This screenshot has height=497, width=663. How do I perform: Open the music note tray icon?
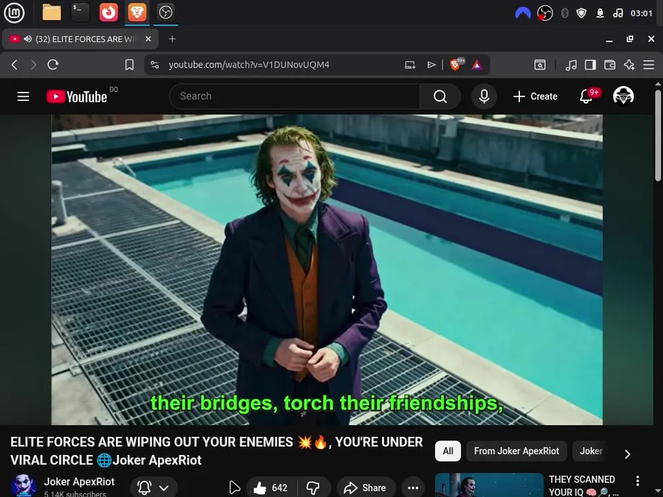(x=617, y=14)
